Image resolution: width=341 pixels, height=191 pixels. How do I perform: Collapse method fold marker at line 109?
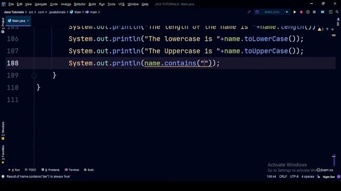click(x=34, y=75)
